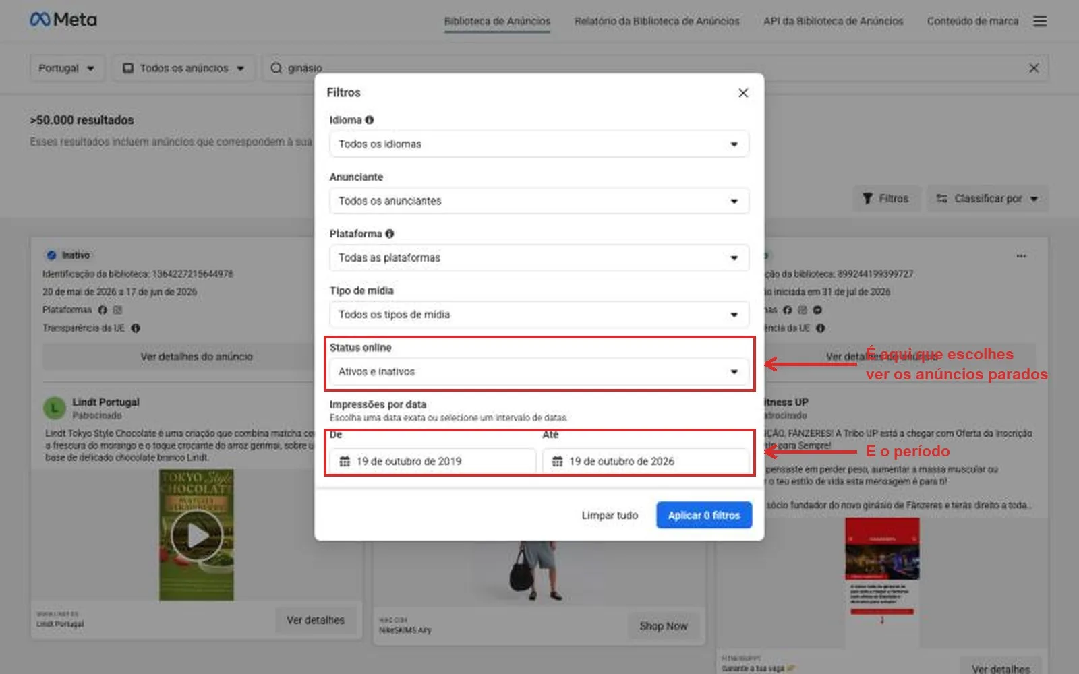Click Ver detalhes under the Lindt video
This screenshot has width=1079, height=674.
pyautogui.click(x=316, y=620)
